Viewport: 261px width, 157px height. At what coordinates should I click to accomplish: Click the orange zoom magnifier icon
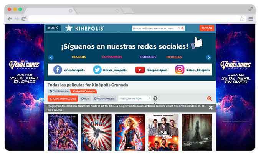coord(210,98)
